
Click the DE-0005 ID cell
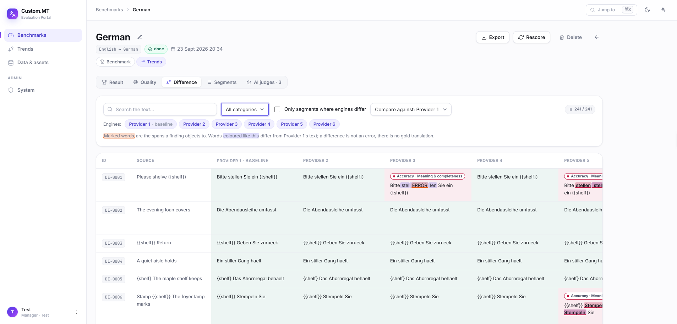tap(114, 279)
